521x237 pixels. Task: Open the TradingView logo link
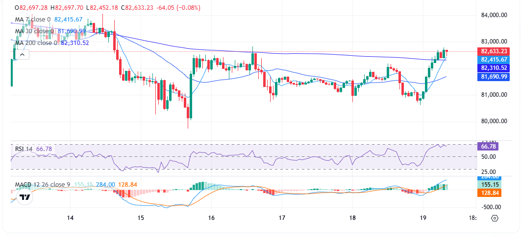click(25, 197)
